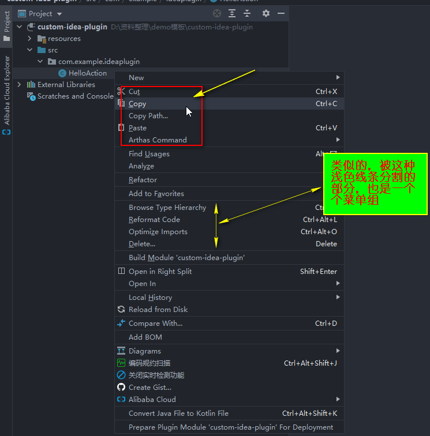Click submenu arrow beside Open In
Viewport: 430px width, 436px height.
338,283
